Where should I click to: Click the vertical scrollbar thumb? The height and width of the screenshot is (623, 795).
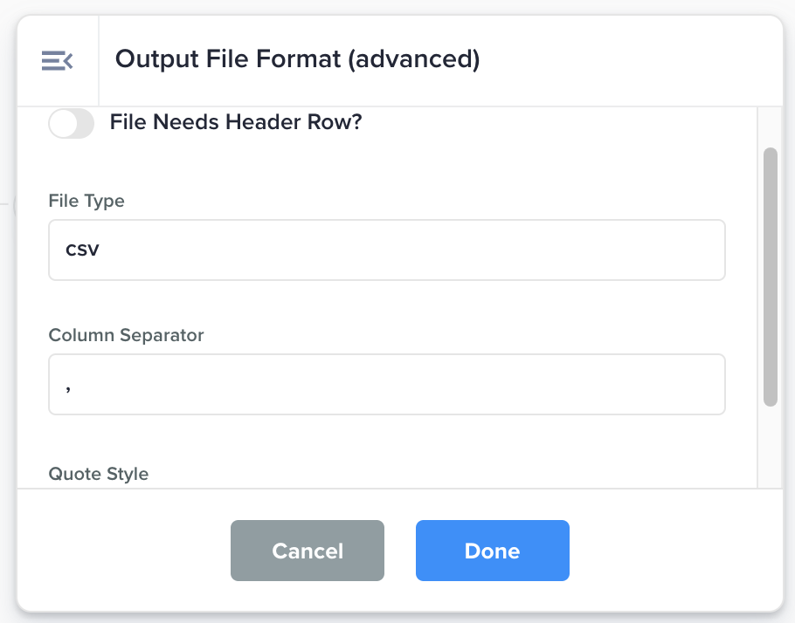(x=770, y=277)
